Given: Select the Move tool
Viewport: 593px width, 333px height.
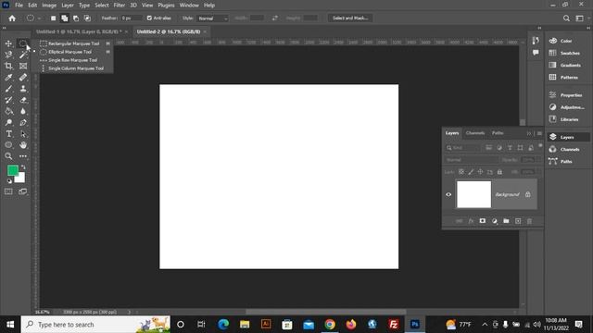Looking at the screenshot, I should [x=8, y=43].
